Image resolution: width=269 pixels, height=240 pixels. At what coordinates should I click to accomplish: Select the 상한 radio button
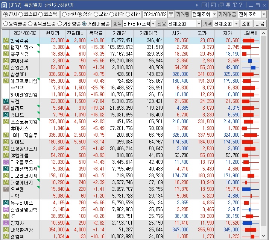coord(64,14)
